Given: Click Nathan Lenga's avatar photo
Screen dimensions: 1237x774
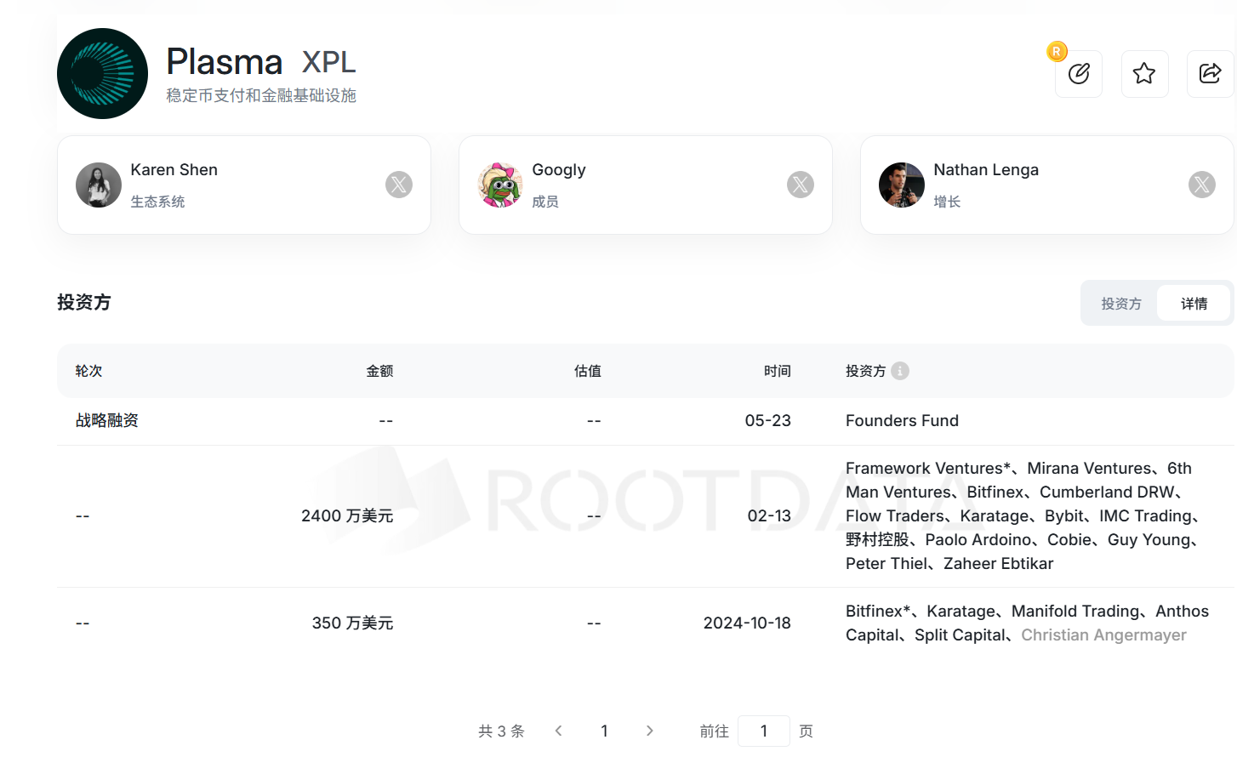Looking at the screenshot, I should 902,185.
